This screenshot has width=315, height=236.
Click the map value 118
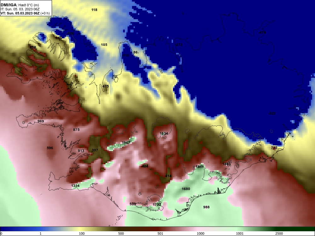click(x=94, y=10)
